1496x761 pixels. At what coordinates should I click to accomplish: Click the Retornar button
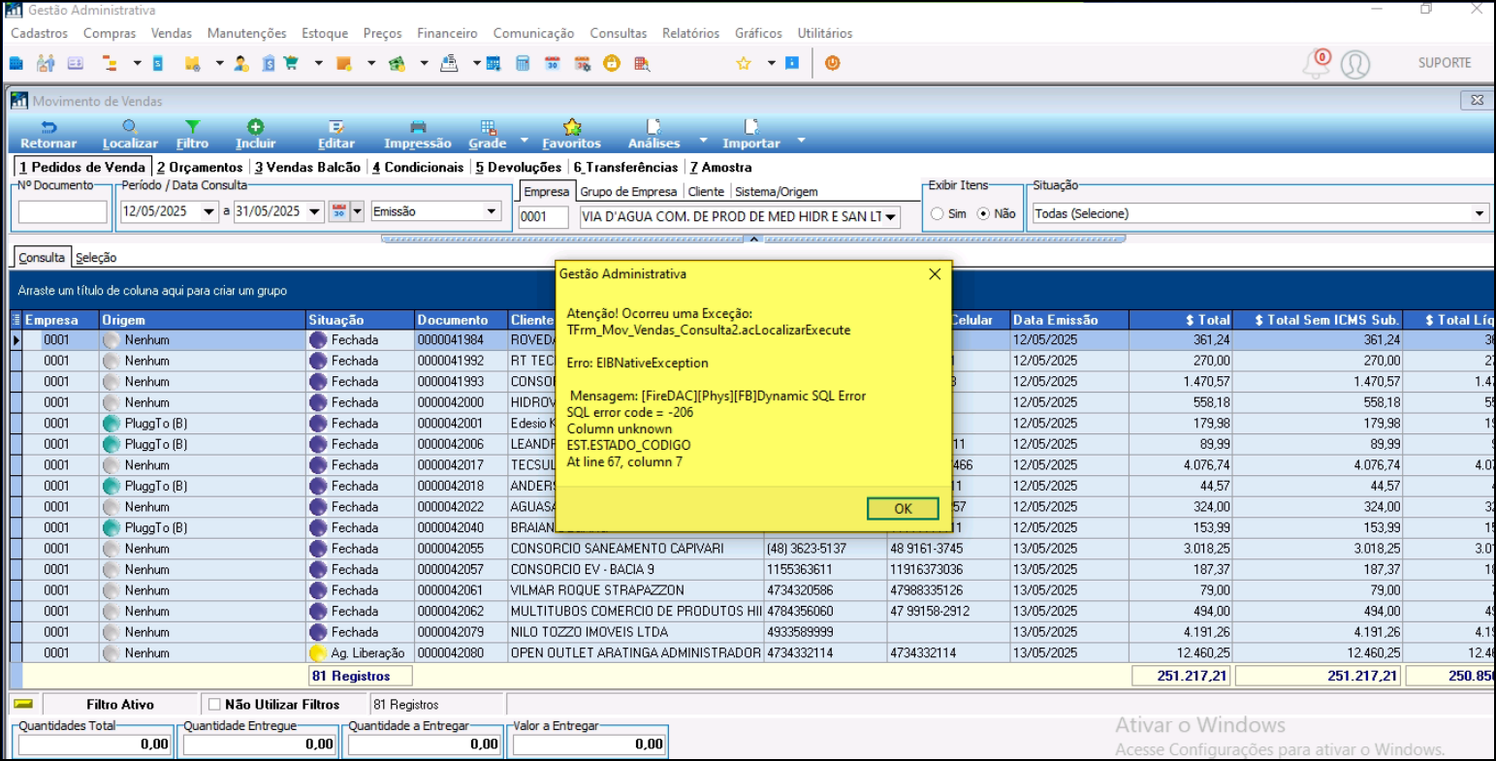(x=48, y=135)
